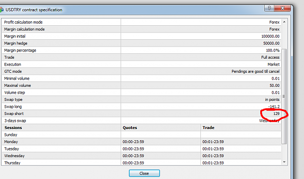
Task: Click Monday quotes time 00:00-23:59
Action: 133,142
